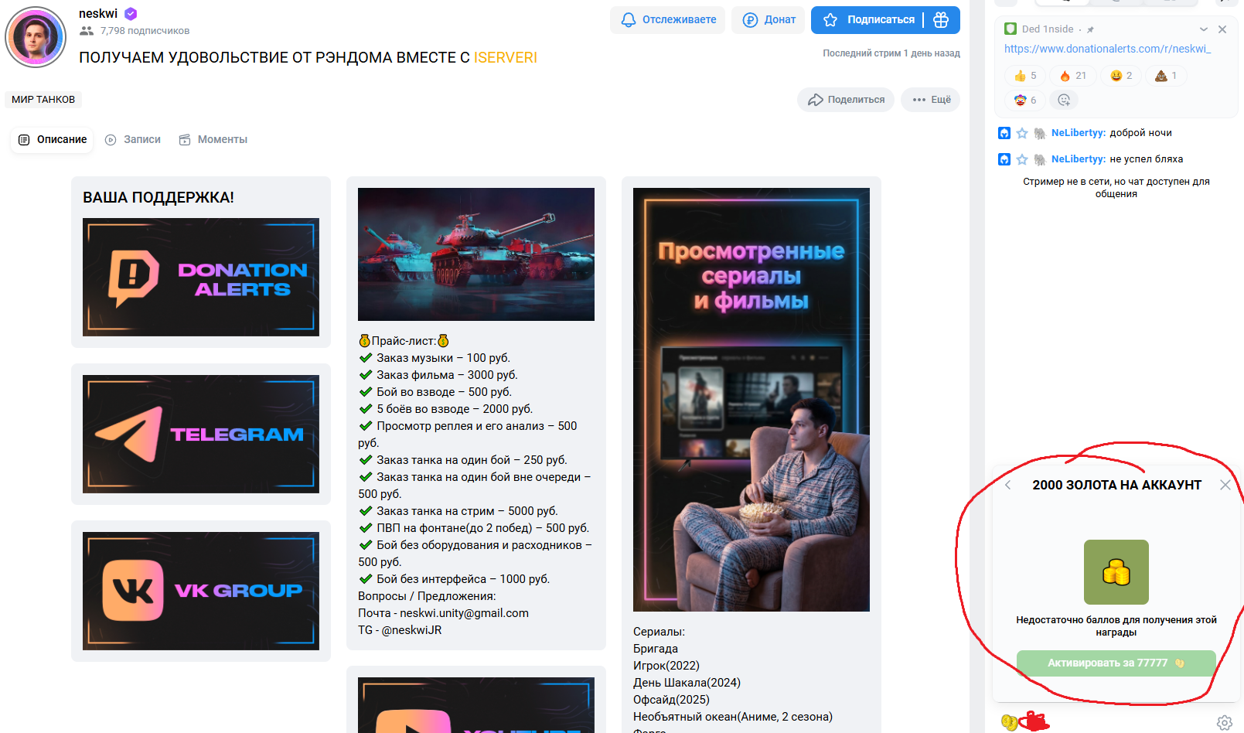Click NeLibertyy's name in the 'доброй ночи' message
This screenshot has height=733, width=1244.
click(1079, 133)
